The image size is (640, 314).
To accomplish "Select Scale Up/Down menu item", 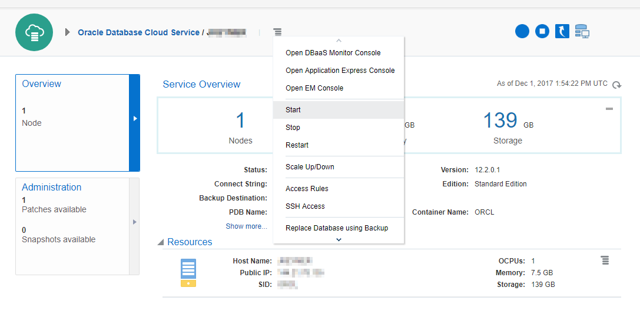I will (x=339, y=167).
